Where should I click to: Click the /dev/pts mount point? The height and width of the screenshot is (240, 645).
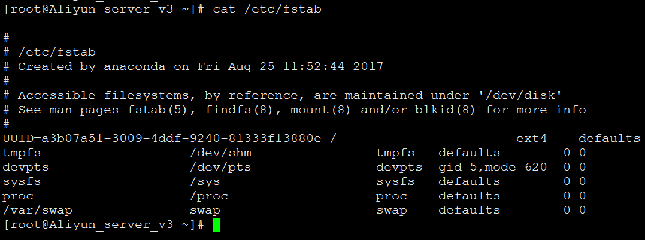pyautogui.click(x=220, y=167)
